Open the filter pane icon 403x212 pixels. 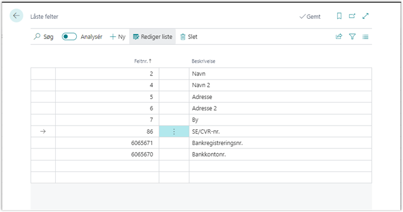point(352,36)
